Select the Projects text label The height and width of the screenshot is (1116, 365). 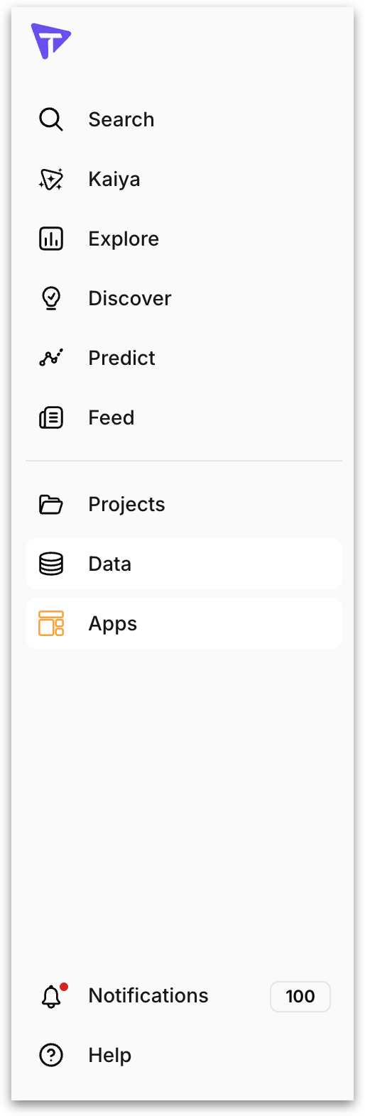(x=126, y=505)
